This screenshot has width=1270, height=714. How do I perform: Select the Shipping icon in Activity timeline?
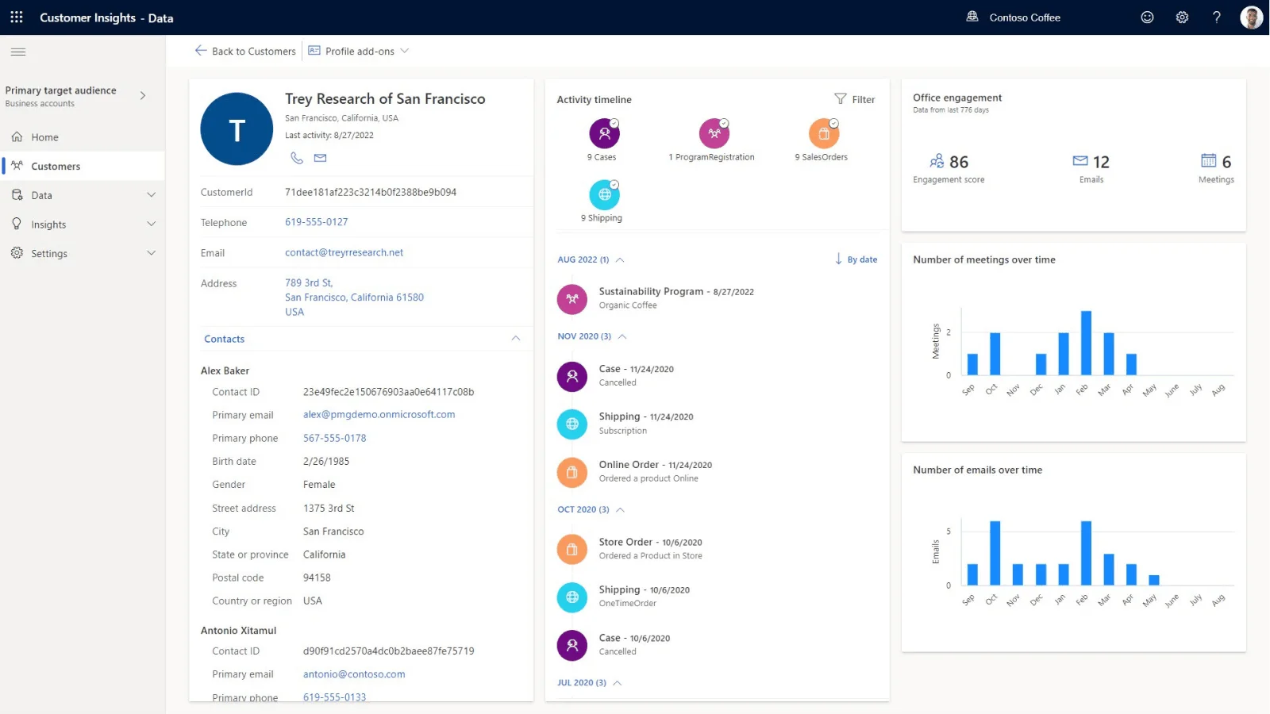604,193
